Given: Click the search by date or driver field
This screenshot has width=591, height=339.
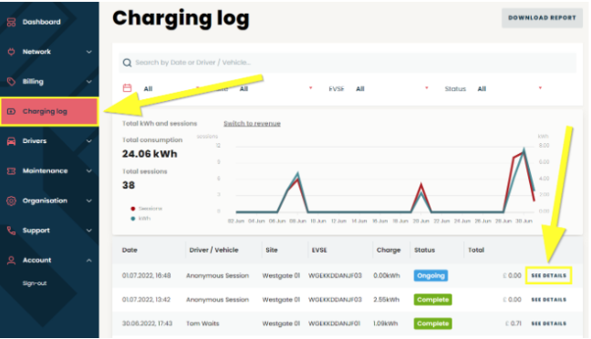Looking at the screenshot, I should coord(347,63).
